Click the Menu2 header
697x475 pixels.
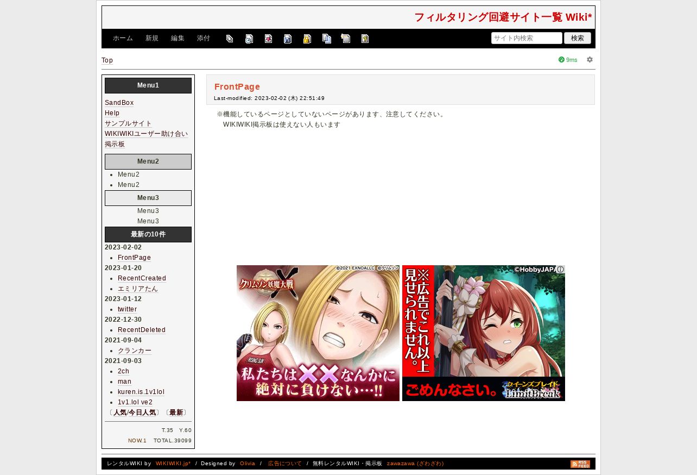pyautogui.click(x=148, y=161)
